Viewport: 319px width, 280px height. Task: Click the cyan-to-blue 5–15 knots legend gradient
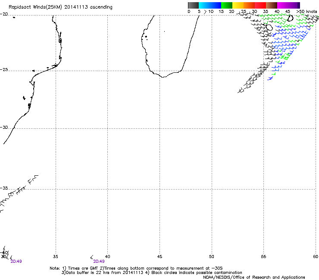click(x=210, y=5)
